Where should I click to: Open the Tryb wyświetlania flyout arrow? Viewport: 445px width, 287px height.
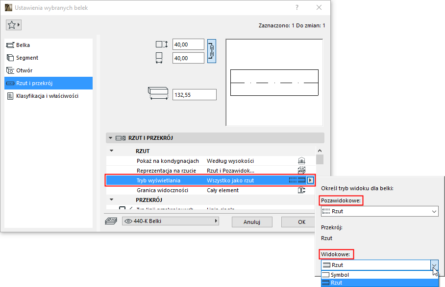(x=311, y=180)
